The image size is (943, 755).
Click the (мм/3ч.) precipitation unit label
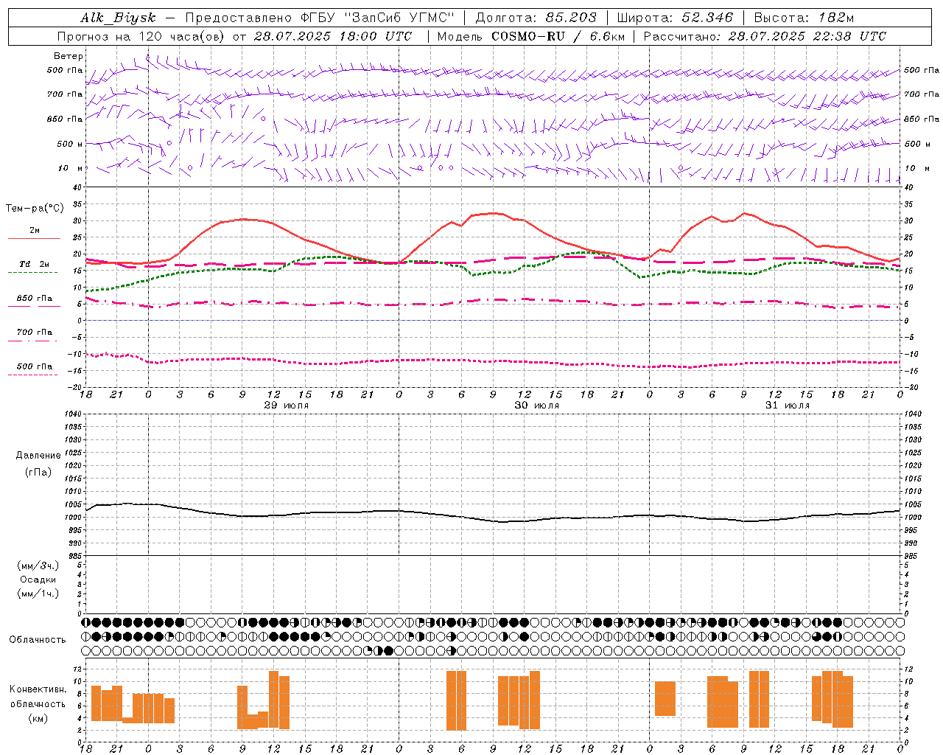[x=38, y=566]
